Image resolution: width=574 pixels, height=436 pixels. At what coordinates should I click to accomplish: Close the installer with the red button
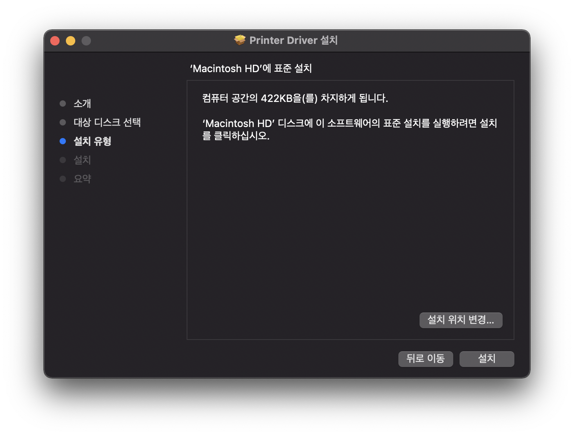[x=55, y=41]
